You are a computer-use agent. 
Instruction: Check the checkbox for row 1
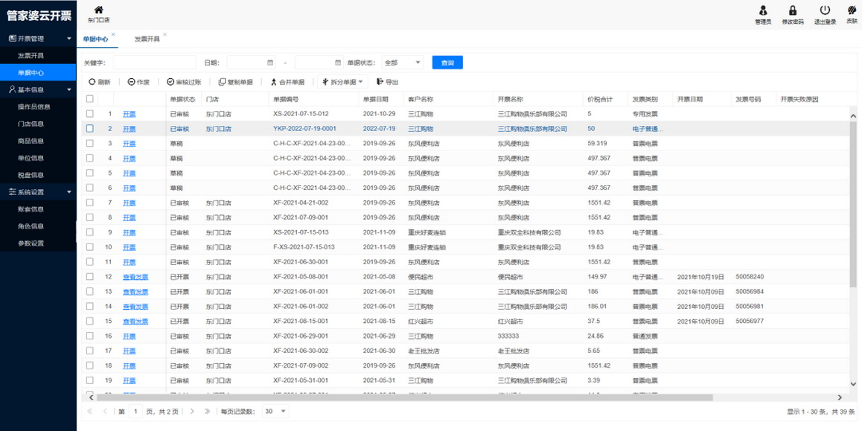click(90, 114)
